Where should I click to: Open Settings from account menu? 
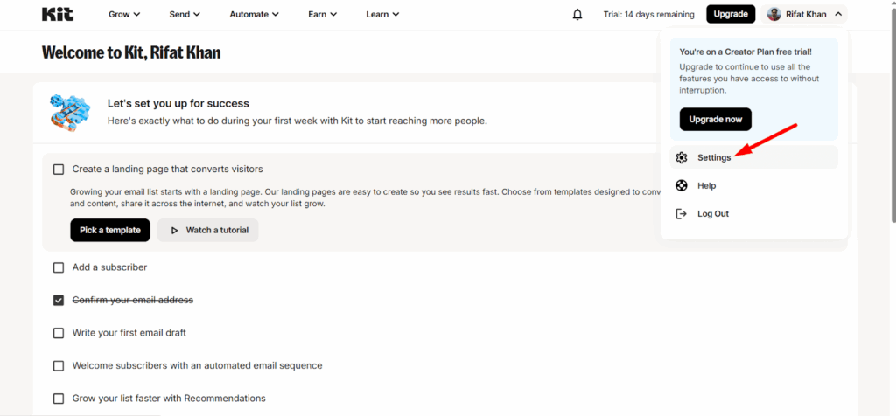click(x=753, y=157)
